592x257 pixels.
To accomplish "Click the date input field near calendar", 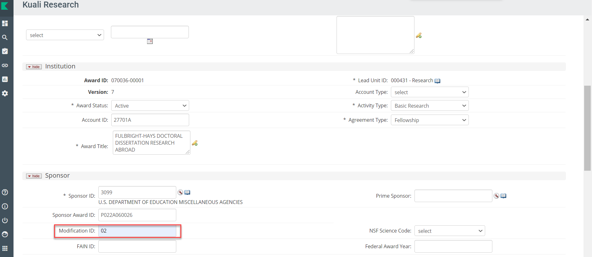I will coord(150,32).
